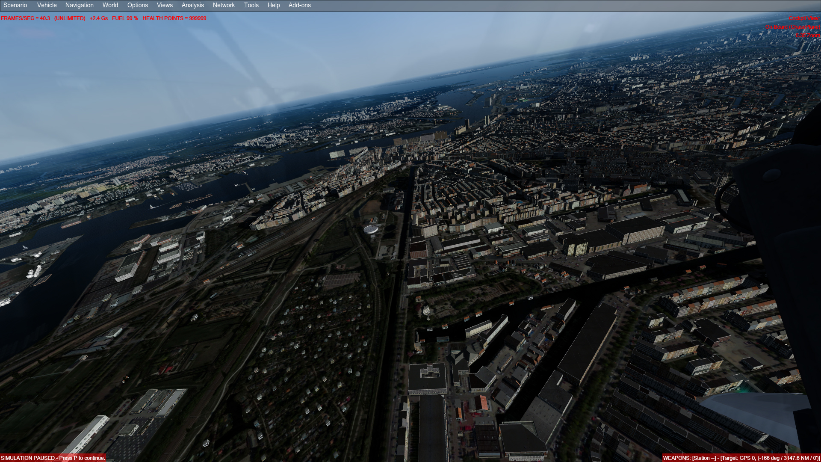Click the 0.35 Zoom indicator

coord(807,36)
